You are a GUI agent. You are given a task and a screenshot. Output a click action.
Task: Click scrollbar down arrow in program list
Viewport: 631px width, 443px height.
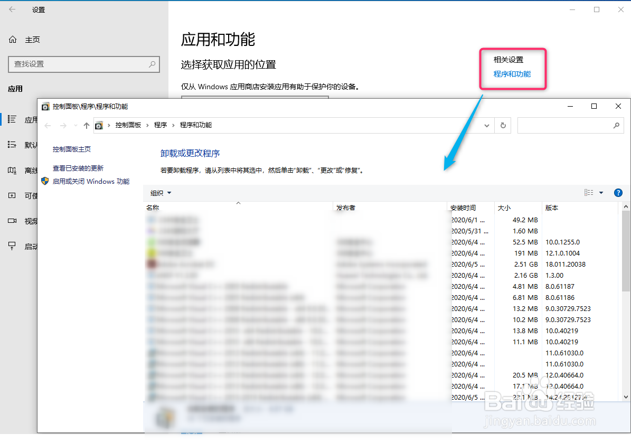(626, 397)
